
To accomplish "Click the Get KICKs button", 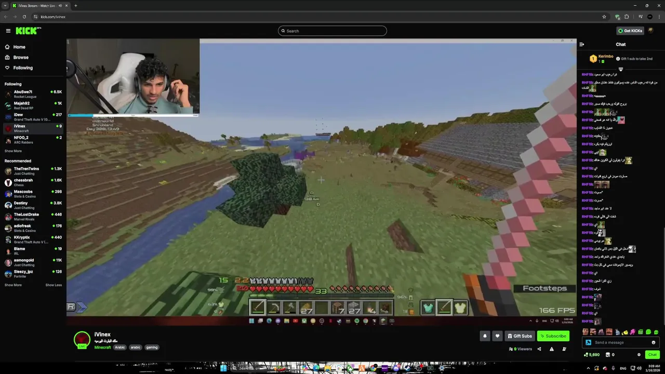I will pyautogui.click(x=630, y=31).
